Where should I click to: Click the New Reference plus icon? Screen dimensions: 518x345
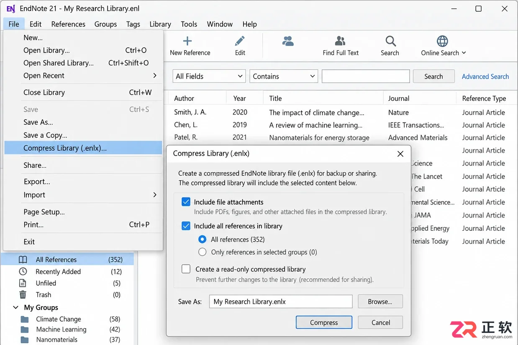[x=187, y=41]
